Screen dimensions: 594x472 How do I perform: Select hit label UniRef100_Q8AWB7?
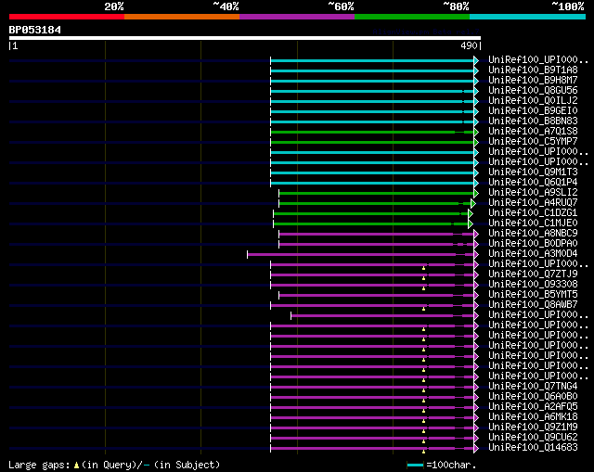click(x=533, y=305)
